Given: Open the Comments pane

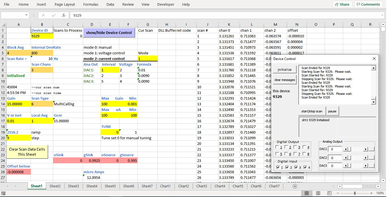Looking at the screenshot, I should 368,4.
